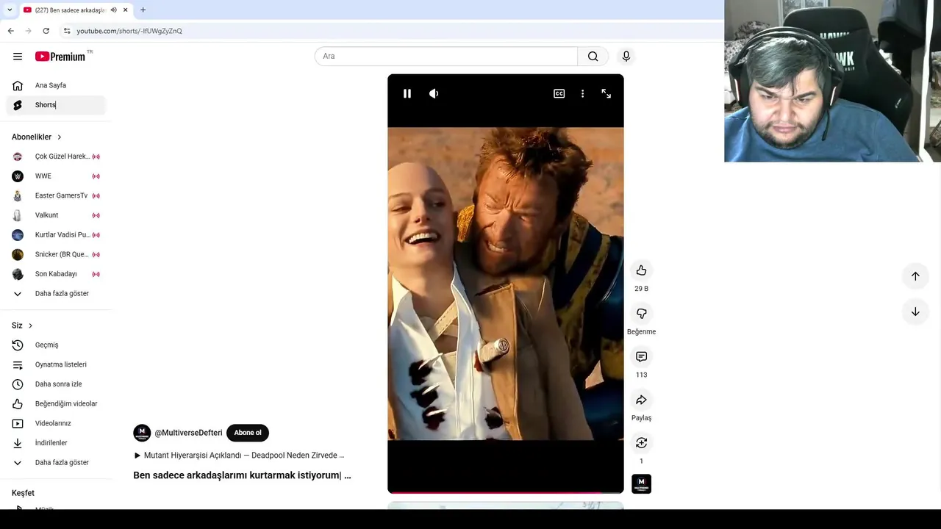This screenshot has height=529, width=941.
Task: Select Shorts in the sidebar
Action: [x=56, y=105]
